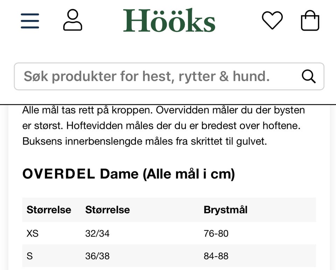Image resolution: width=336 pixels, height=270 pixels.
Task: Click the 32/34 size cell
Action: [97, 233]
